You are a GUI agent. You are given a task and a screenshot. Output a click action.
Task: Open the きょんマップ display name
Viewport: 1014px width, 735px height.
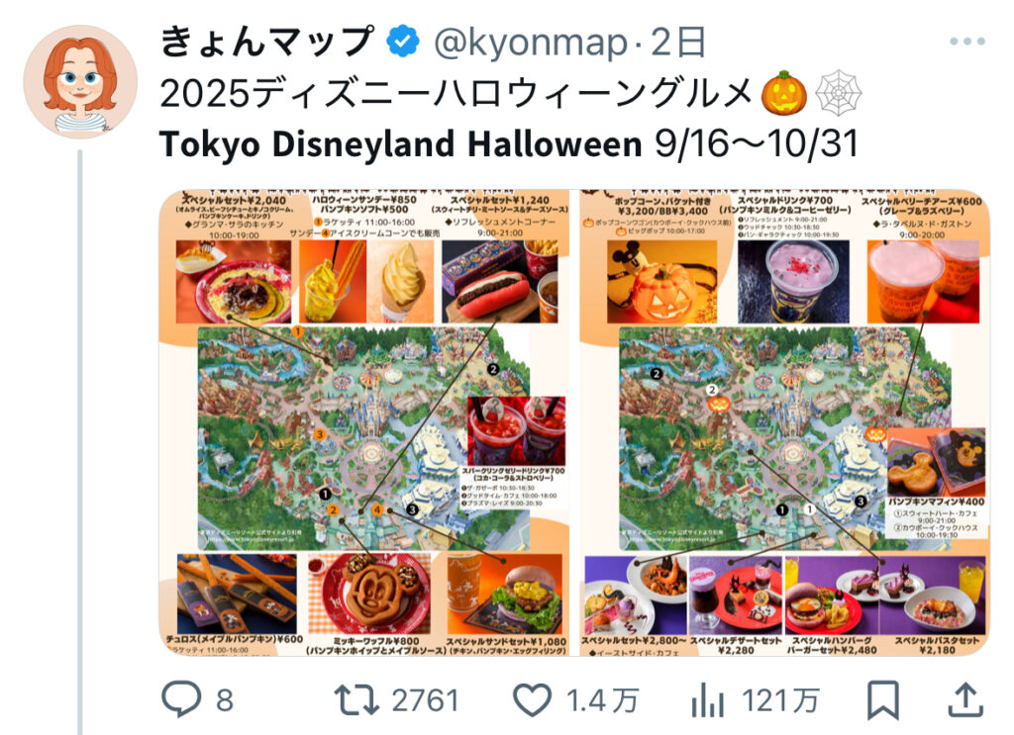[267, 42]
